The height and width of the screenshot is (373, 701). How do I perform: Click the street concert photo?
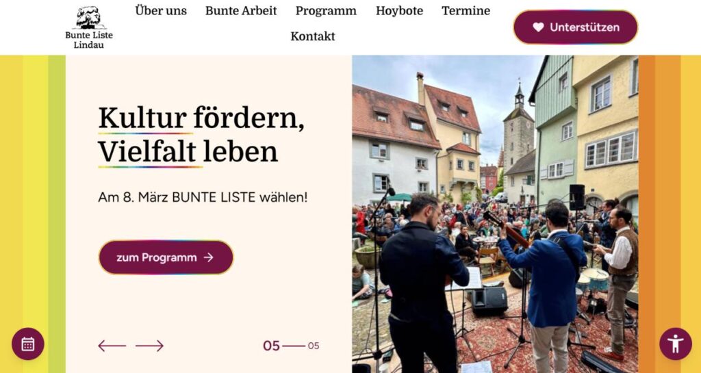coord(495,214)
